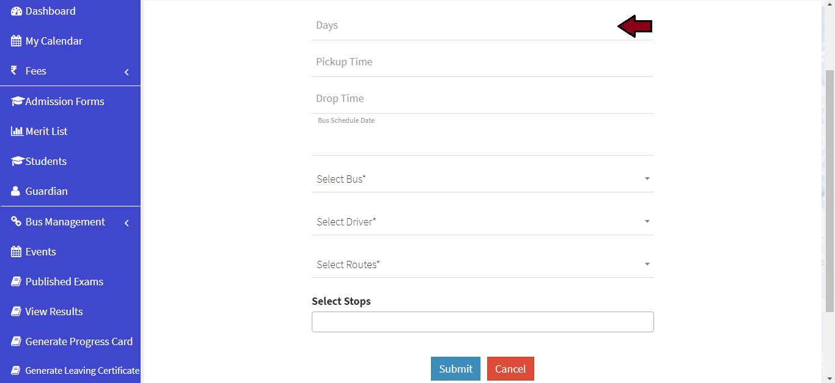Screen dimensions: 835x383
Task: Open the Select Bus dropdown
Action: (482, 179)
